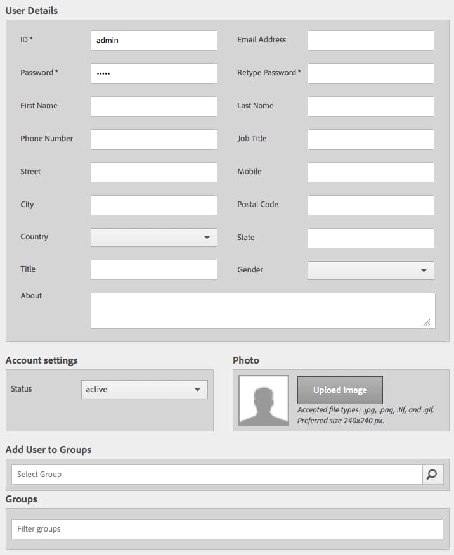454x555 pixels.
Task: Click the Upload Image button
Action: pos(340,390)
